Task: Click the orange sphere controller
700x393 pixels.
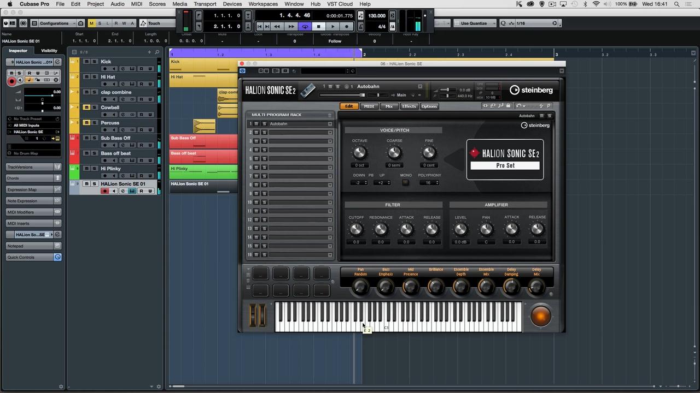Action: [541, 317]
